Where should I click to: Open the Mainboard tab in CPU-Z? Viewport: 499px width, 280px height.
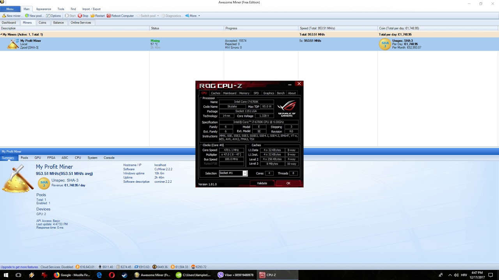pos(230,93)
